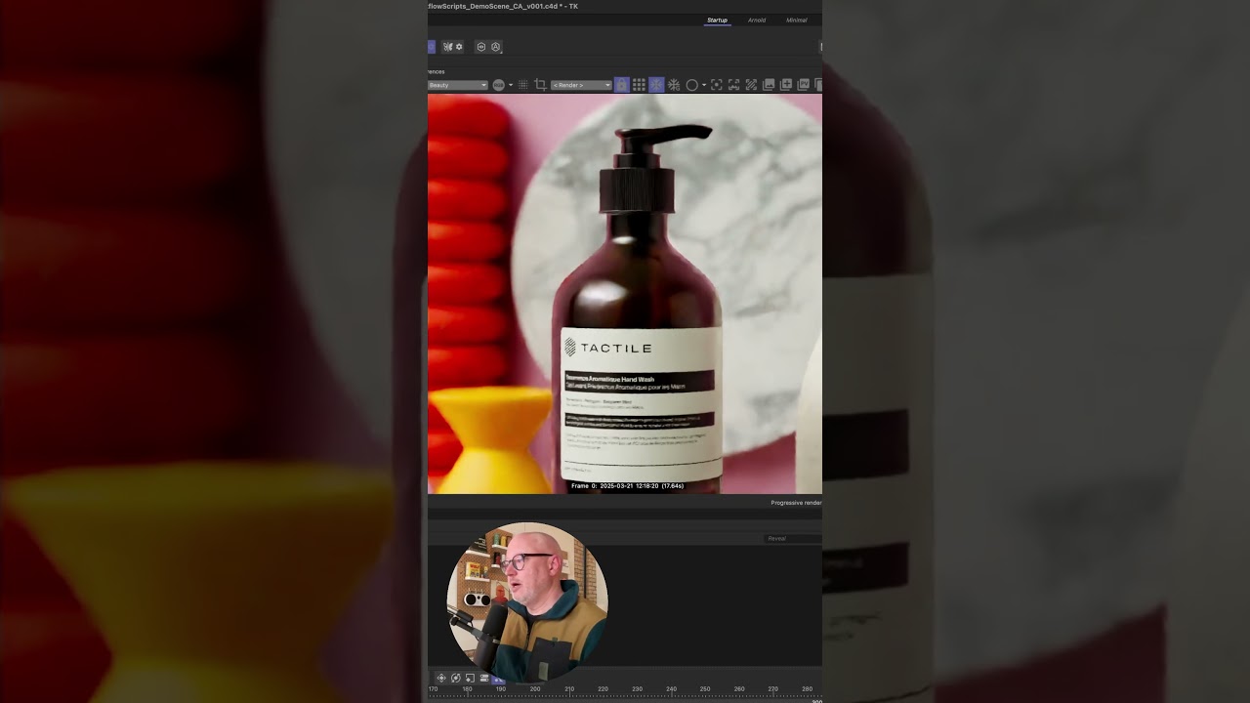Click the nine-square grid icon

tap(639, 85)
